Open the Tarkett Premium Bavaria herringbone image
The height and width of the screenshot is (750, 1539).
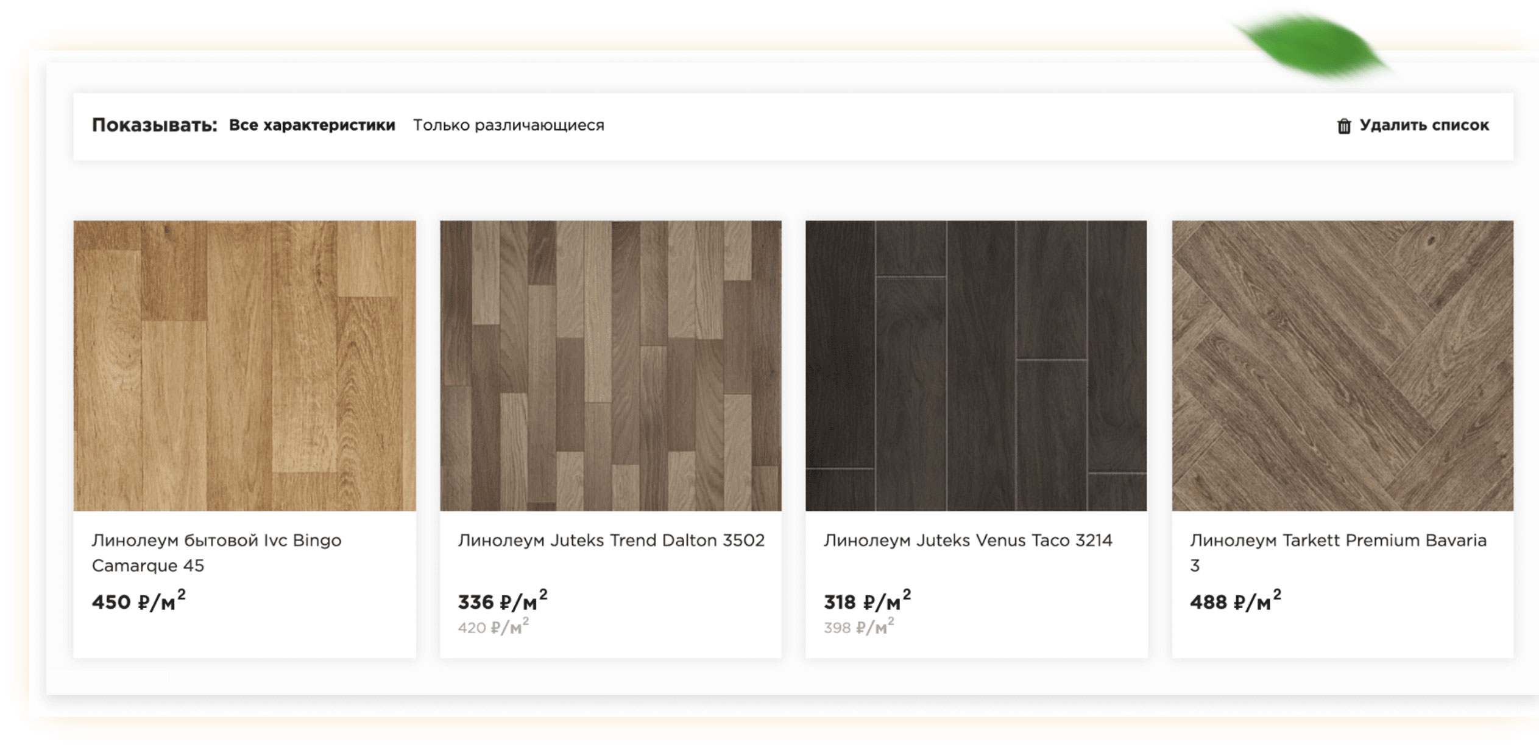coord(1342,365)
